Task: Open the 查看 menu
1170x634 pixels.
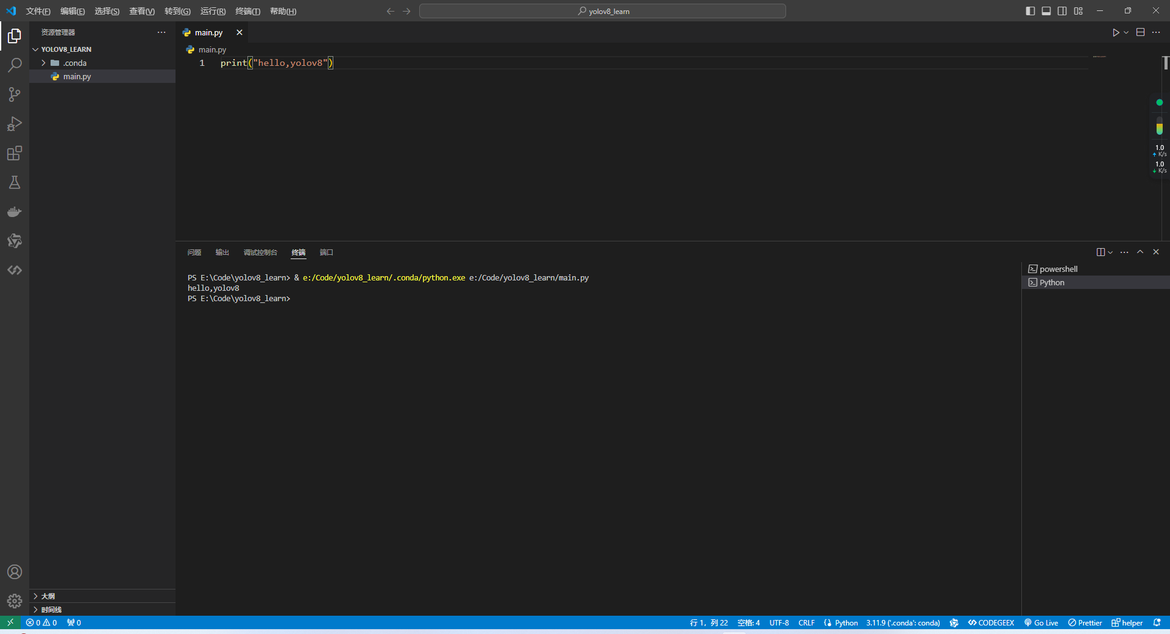Action: [x=142, y=11]
